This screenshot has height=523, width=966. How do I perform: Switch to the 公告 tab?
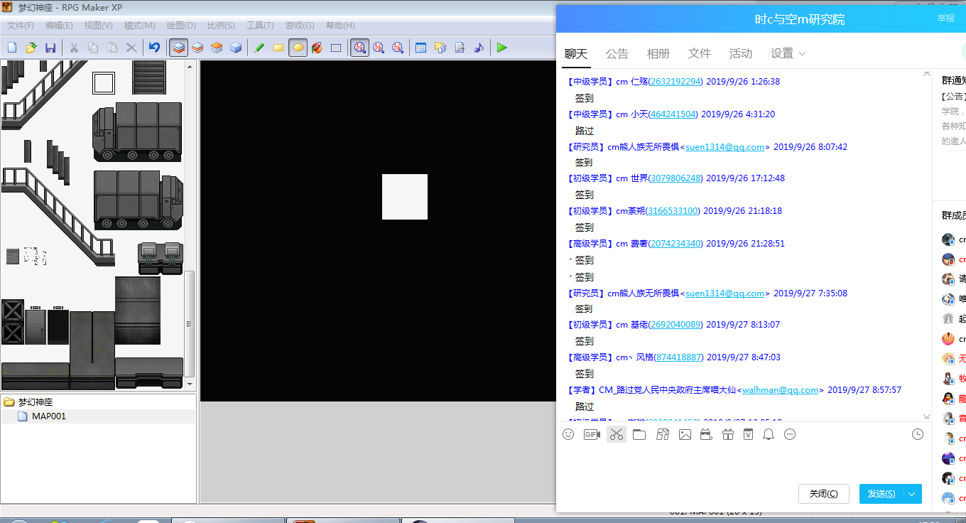point(617,53)
